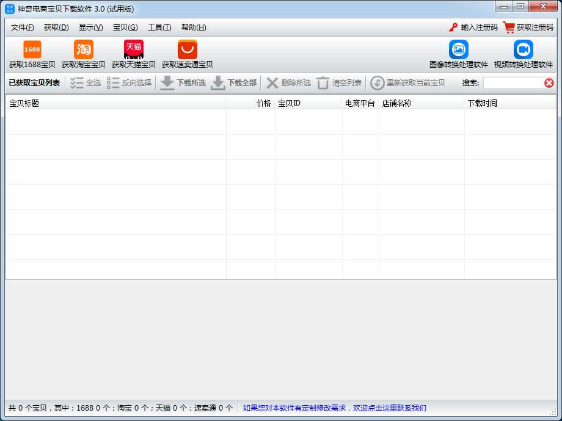Open the 帮助(H) menu
This screenshot has width=562, height=421.
(194, 27)
